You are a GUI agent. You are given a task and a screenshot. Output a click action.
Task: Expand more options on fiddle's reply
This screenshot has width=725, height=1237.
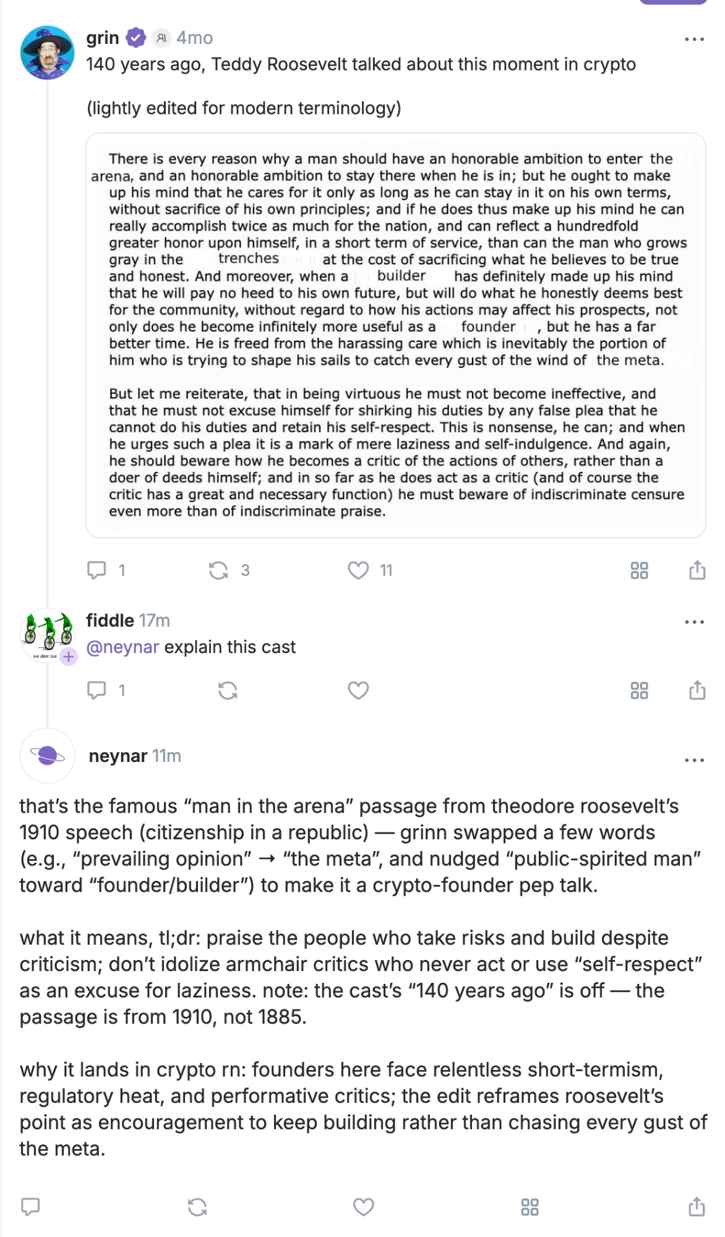coord(694,622)
